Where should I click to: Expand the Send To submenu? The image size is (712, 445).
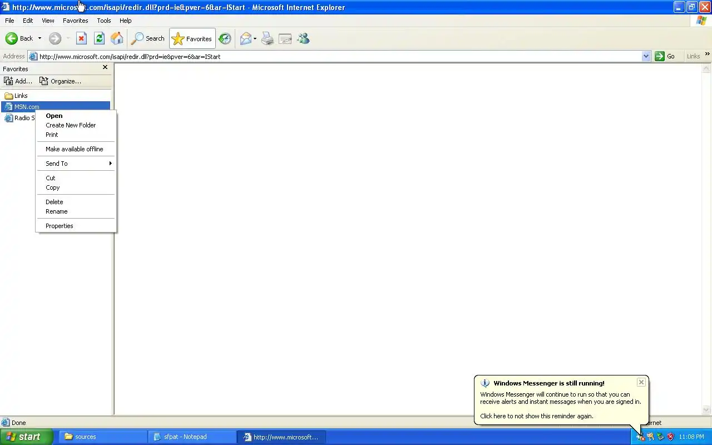[x=76, y=164]
